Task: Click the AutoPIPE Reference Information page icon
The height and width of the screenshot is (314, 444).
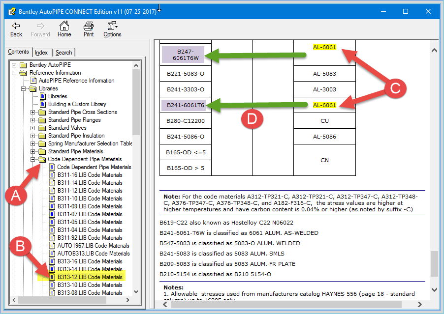Action: 33,81
